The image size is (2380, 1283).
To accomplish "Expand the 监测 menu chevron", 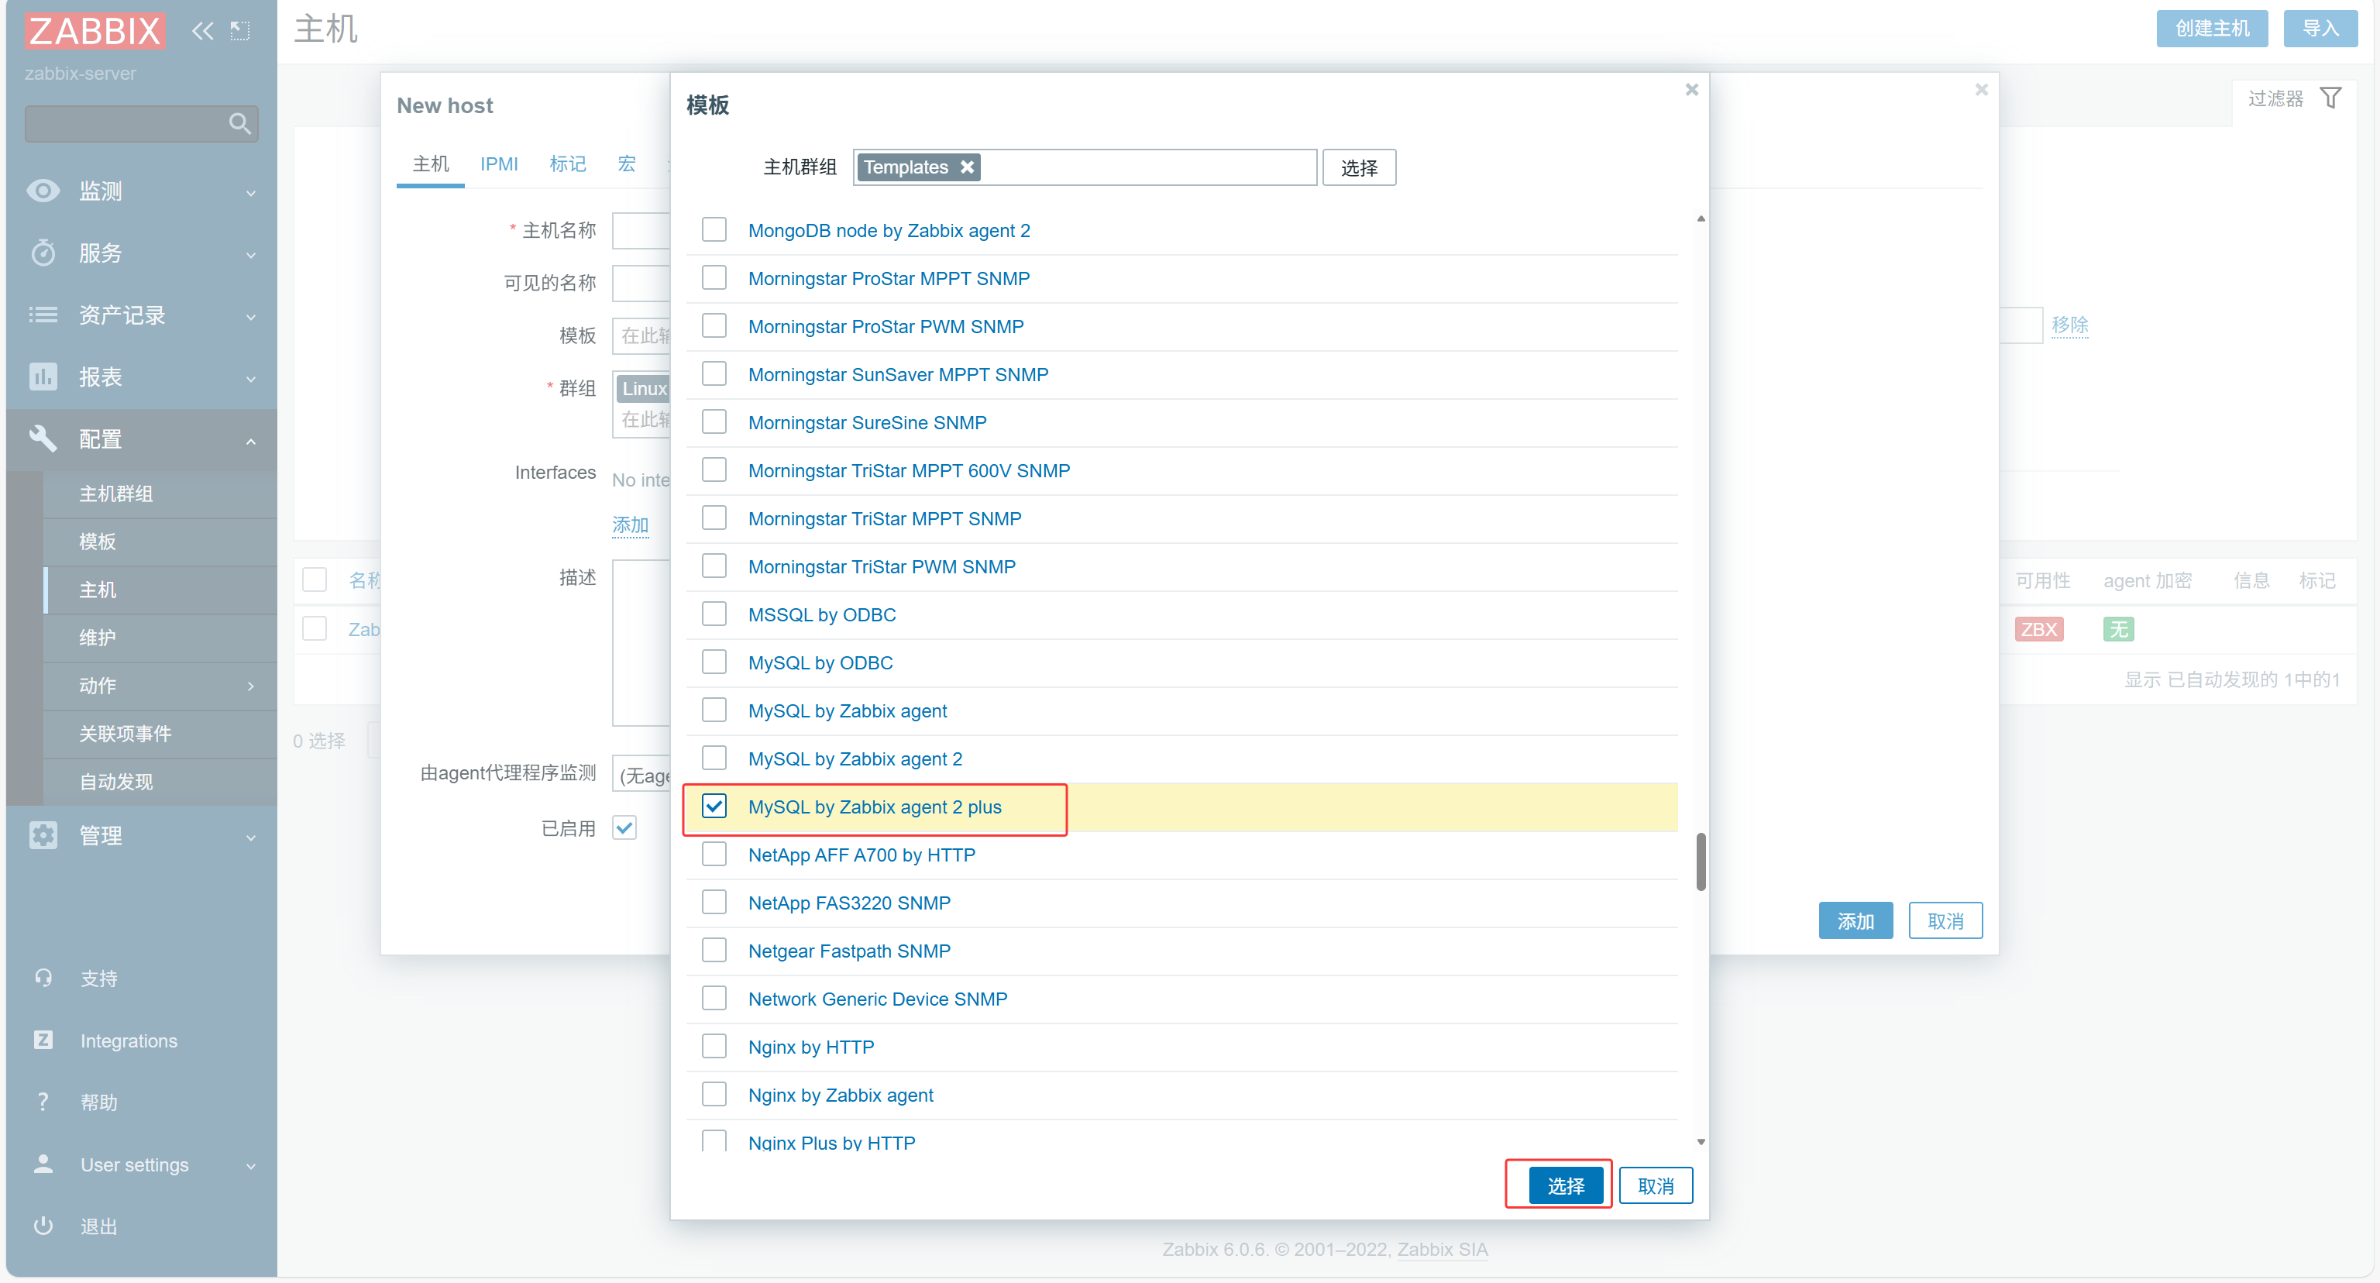I will pos(250,192).
